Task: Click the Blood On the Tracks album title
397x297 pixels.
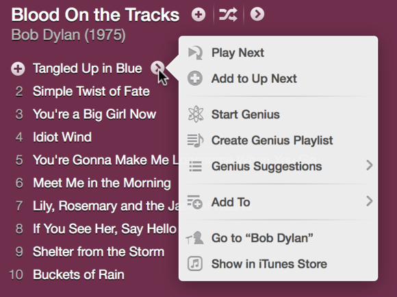Action: [95, 14]
